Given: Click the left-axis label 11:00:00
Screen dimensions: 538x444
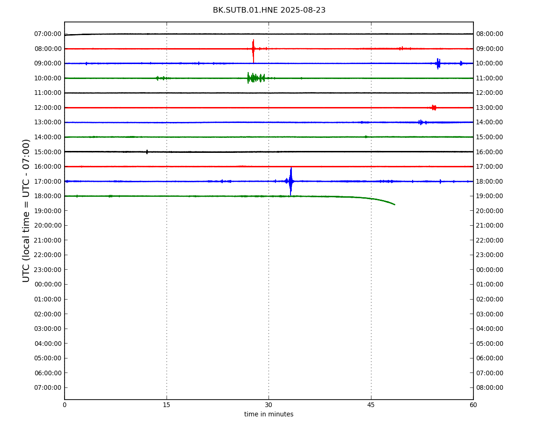Looking at the screenshot, I should click(x=48, y=93).
